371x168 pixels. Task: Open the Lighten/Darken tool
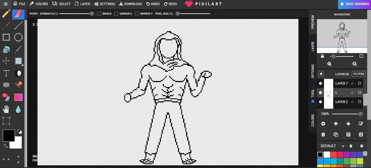18,73
